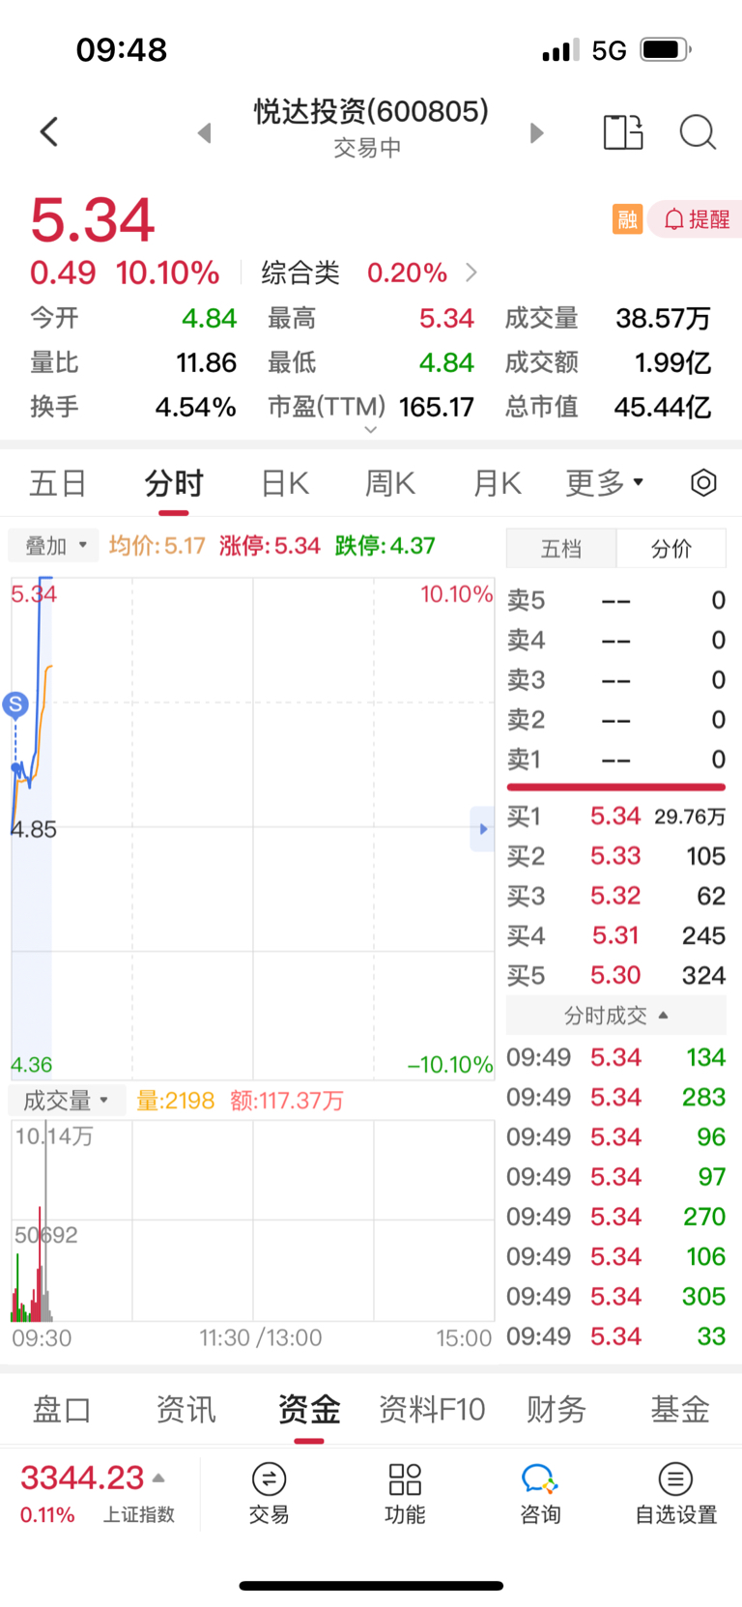Go to previous stock with left triangle
The width and height of the screenshot is (742, 1607).
click(x=204, y=133)
